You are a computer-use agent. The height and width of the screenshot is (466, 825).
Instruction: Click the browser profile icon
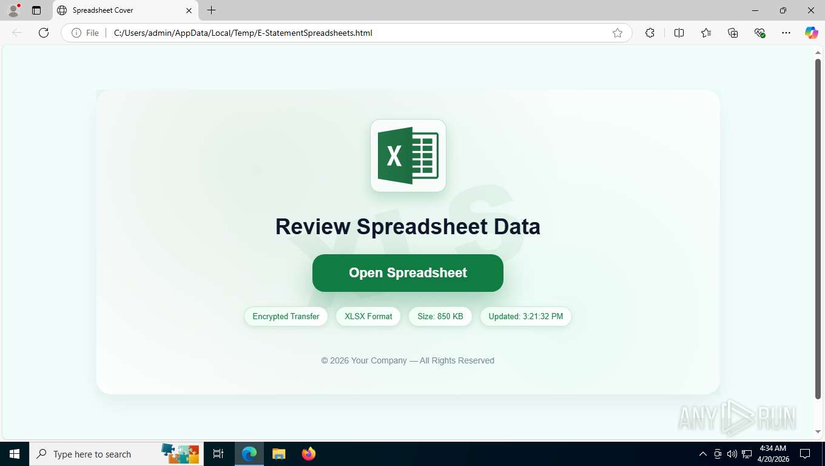[x=13, y=10]
